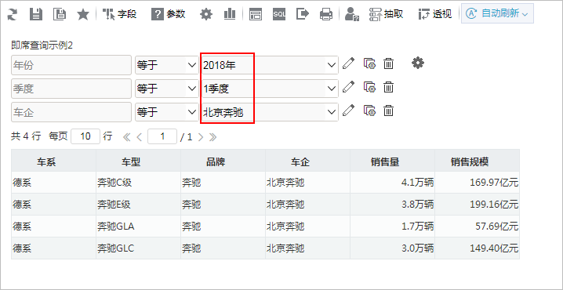
Task: Open the 2018年 value dropdown
Action: [x=270, y=65]
